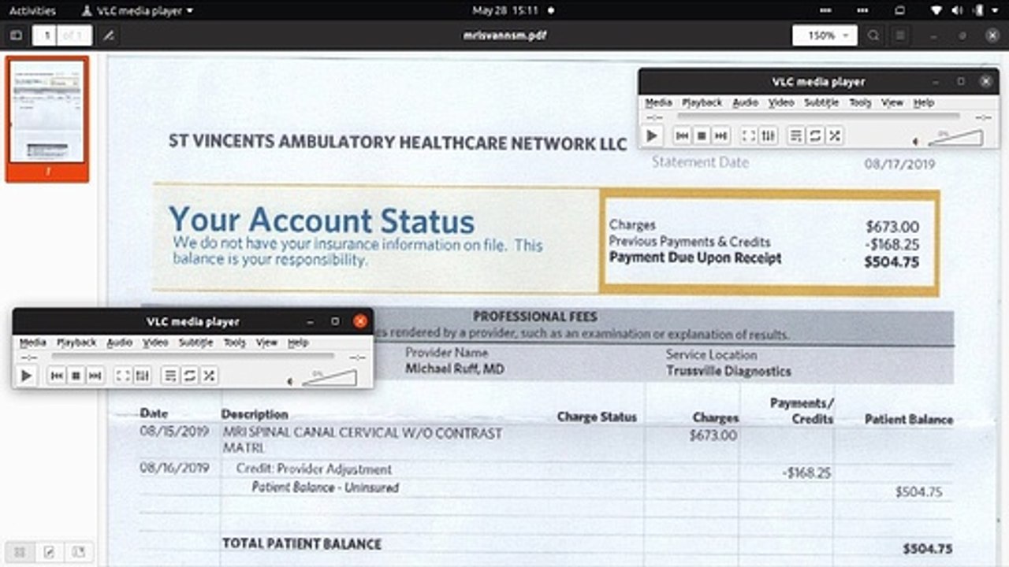This screenshot has width=1009, height=567.
Task: Open View menu in VLC near Statement Date
Action: tap(892, 102)
